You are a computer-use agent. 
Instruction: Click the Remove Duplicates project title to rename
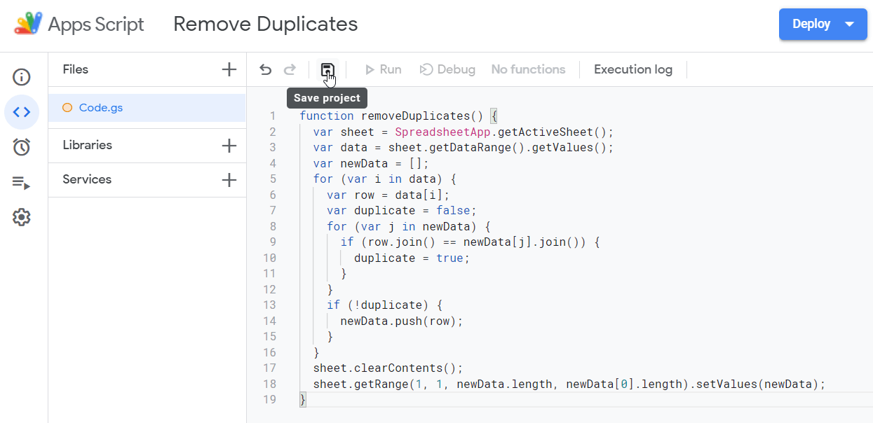point(264,23)
